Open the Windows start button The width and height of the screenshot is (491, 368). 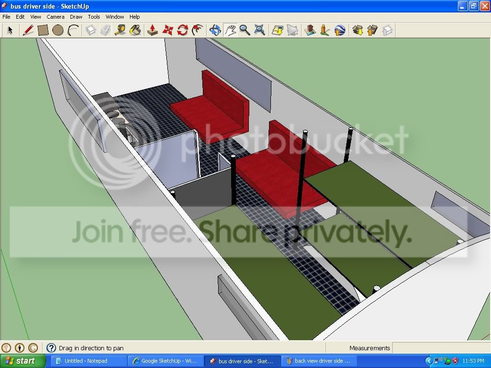coord(23,361)
